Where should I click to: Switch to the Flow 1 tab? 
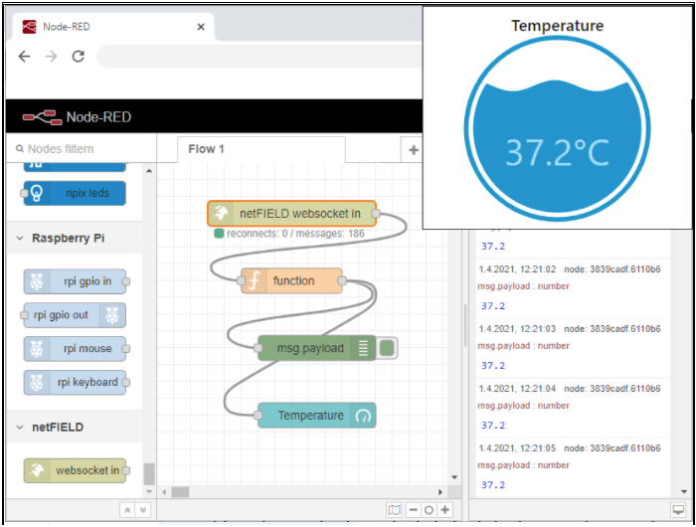pyautogui.click(x=207, y=149)
